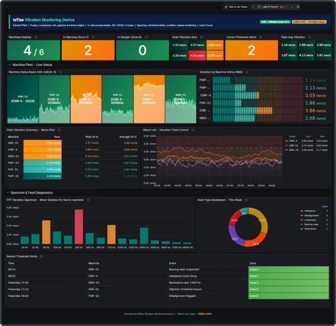Click the 31% segment of the fault donut
This screenshot has height=326, width=336.
click(261, 220)
